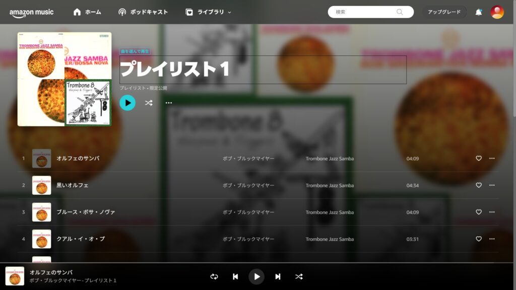Open more options for the playlist
Screen dimensions: 516x290
[169, 103]
